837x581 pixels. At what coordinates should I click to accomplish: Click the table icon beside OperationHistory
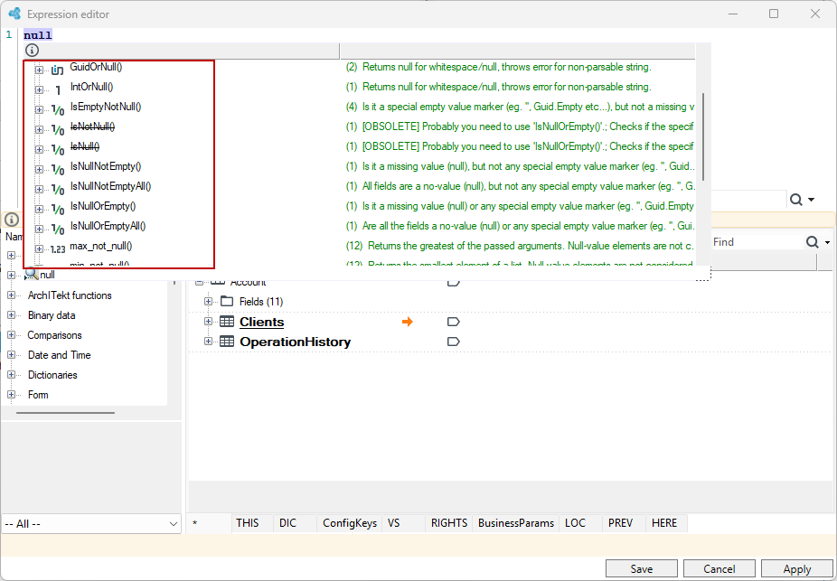pos(227,342)
